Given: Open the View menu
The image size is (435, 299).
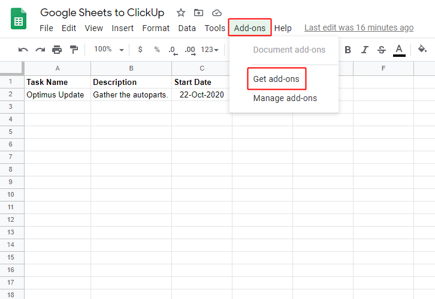Looking at the screenshot, I should (x=93, y=28).
